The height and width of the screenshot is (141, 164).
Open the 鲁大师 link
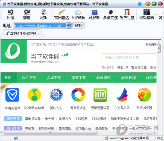49,119
